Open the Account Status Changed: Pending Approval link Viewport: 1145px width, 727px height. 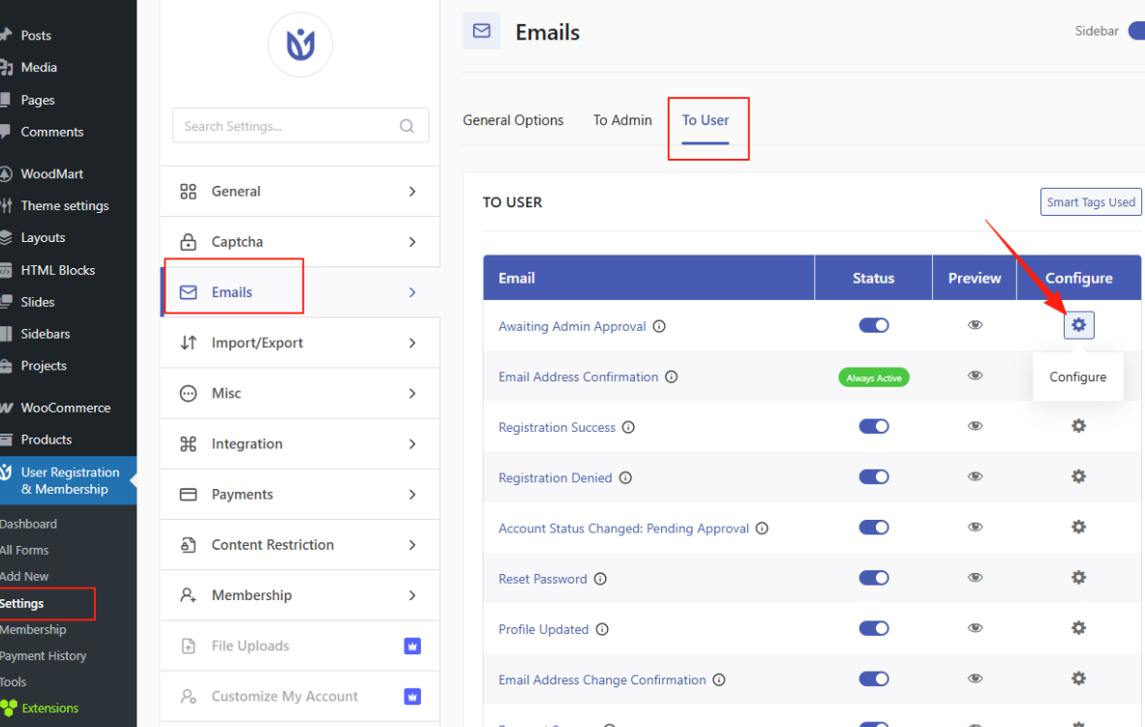(623, 529)
